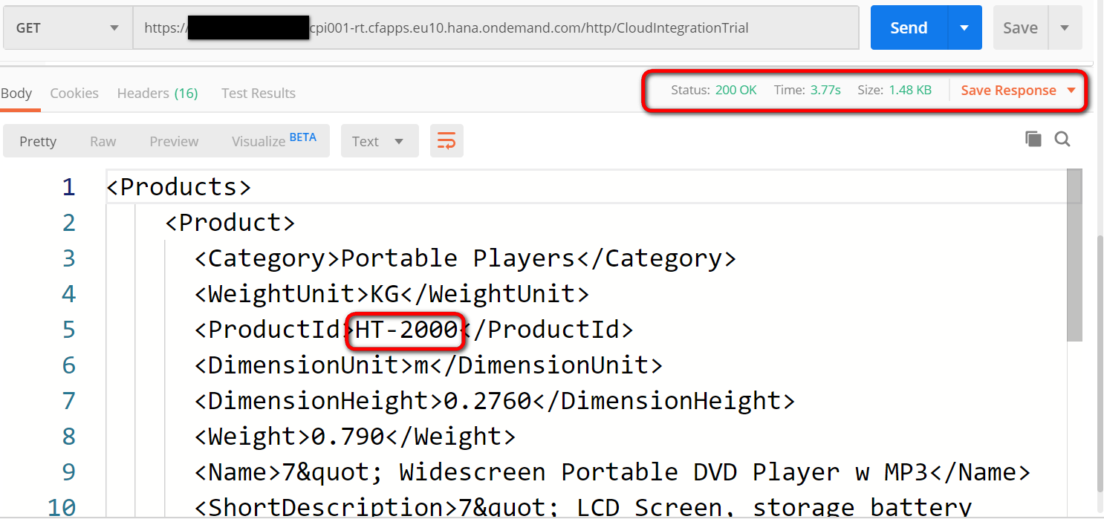Click the Send button
The height and width of the screenshot is (519, 1104).
pos(908,27)
